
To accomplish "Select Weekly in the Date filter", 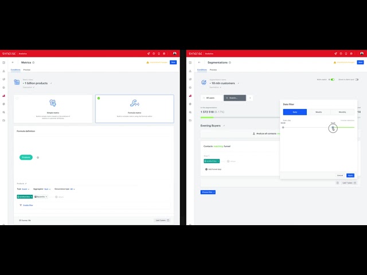I will [319, 112].
